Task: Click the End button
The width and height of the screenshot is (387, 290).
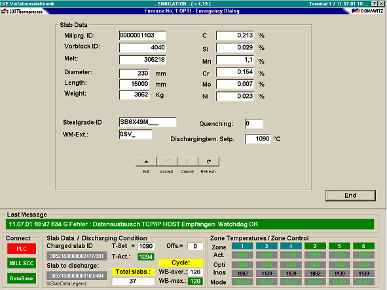Action: (350, 196)
